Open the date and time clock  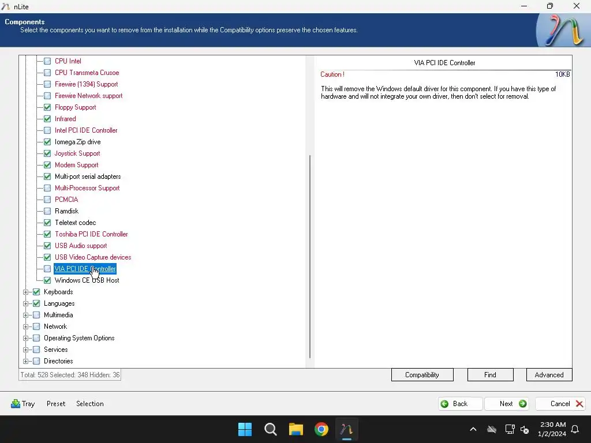pyautogui.click(x=552, y=429)
